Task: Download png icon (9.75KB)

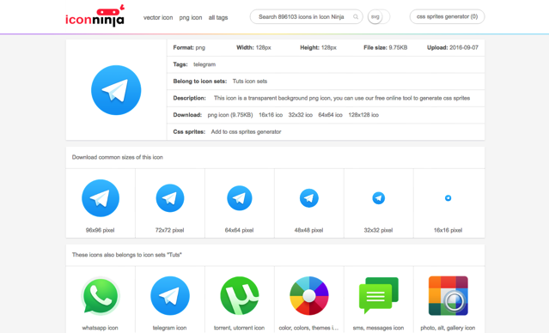Action: [x=230, y=115]
